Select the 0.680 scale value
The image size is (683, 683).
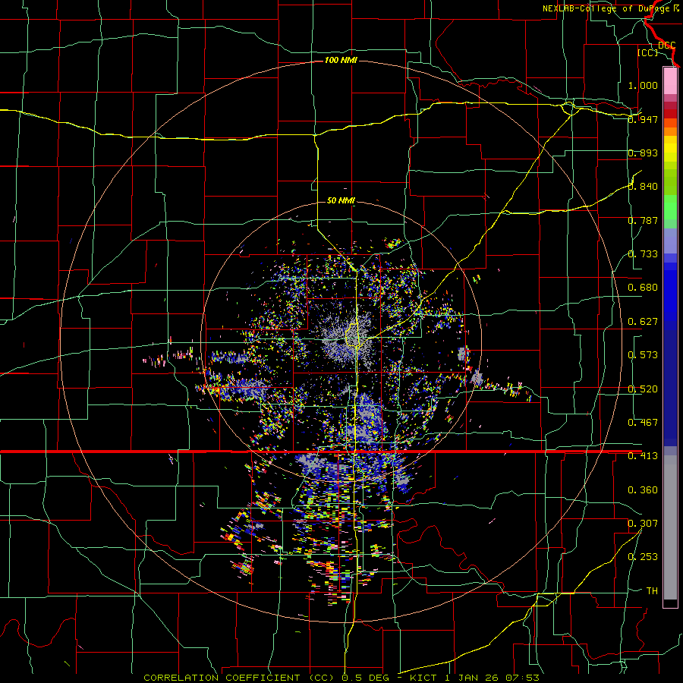click(x=643, y=288)
